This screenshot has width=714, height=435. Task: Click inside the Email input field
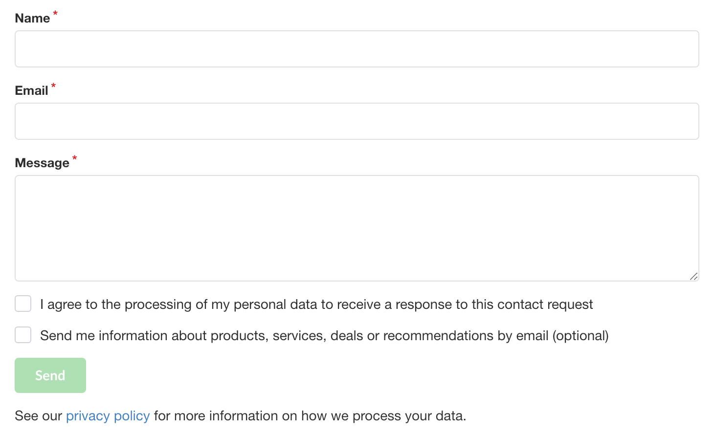tap(356, 121)
